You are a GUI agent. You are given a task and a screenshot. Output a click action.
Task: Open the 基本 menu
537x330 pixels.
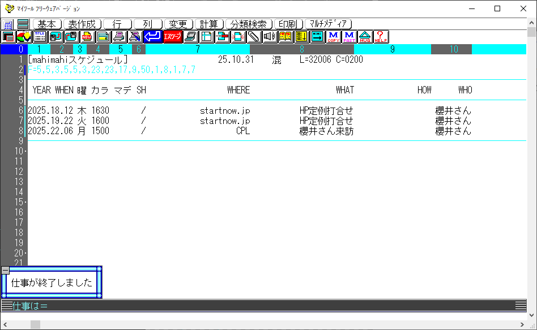tap(47, 24)
